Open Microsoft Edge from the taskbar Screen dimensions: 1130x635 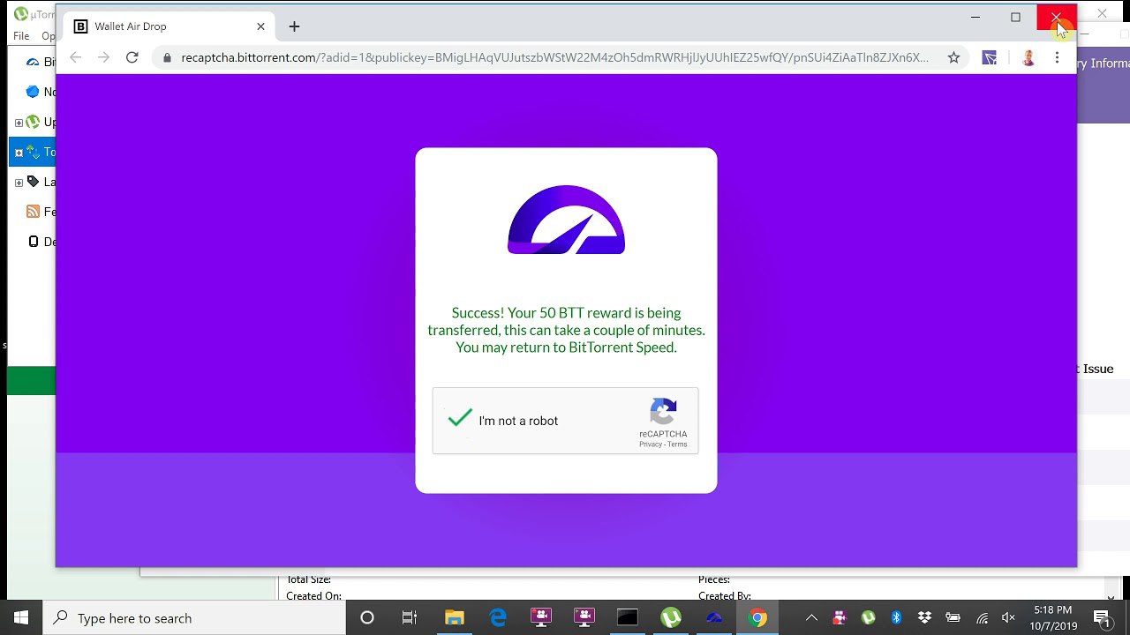[498, 617]
